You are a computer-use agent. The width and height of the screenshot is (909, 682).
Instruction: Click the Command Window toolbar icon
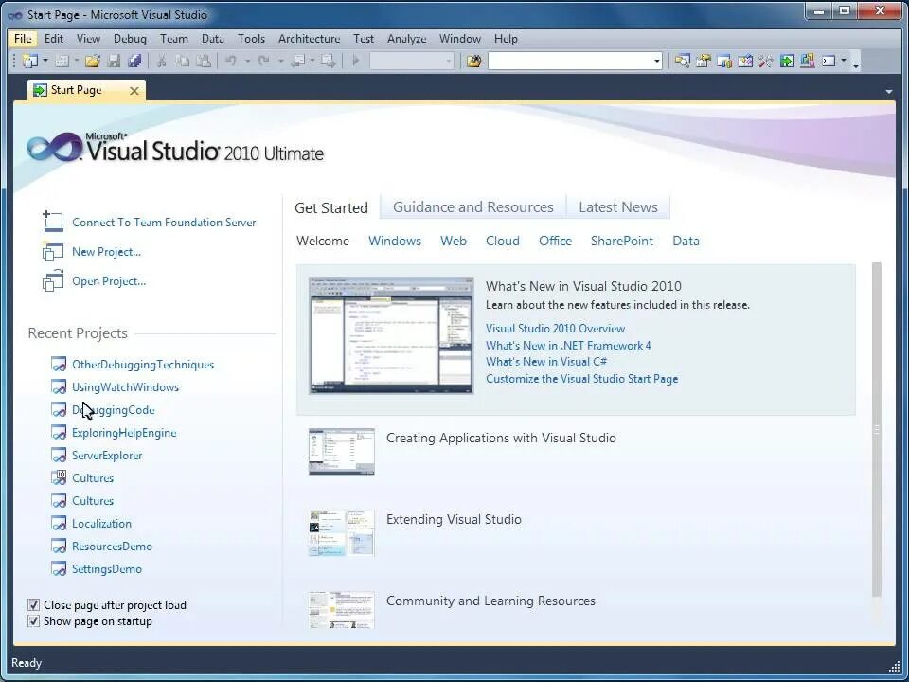point(829,61)
